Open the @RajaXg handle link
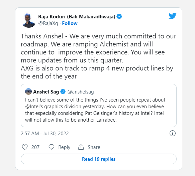Screen dimensions: 195x176 coord(48,23)
